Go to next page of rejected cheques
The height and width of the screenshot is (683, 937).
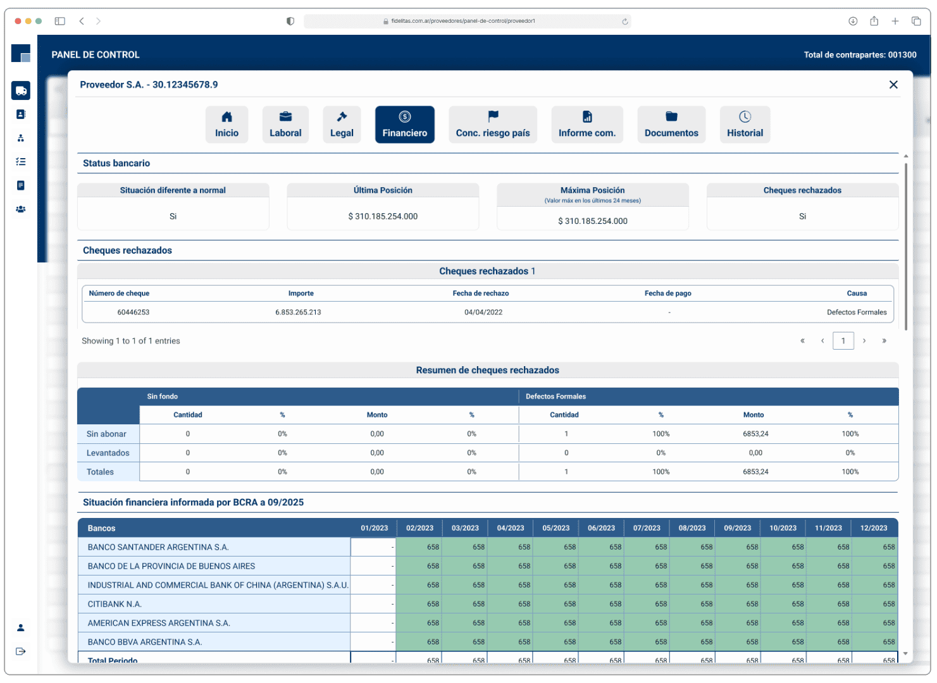(x=864, y=341)
